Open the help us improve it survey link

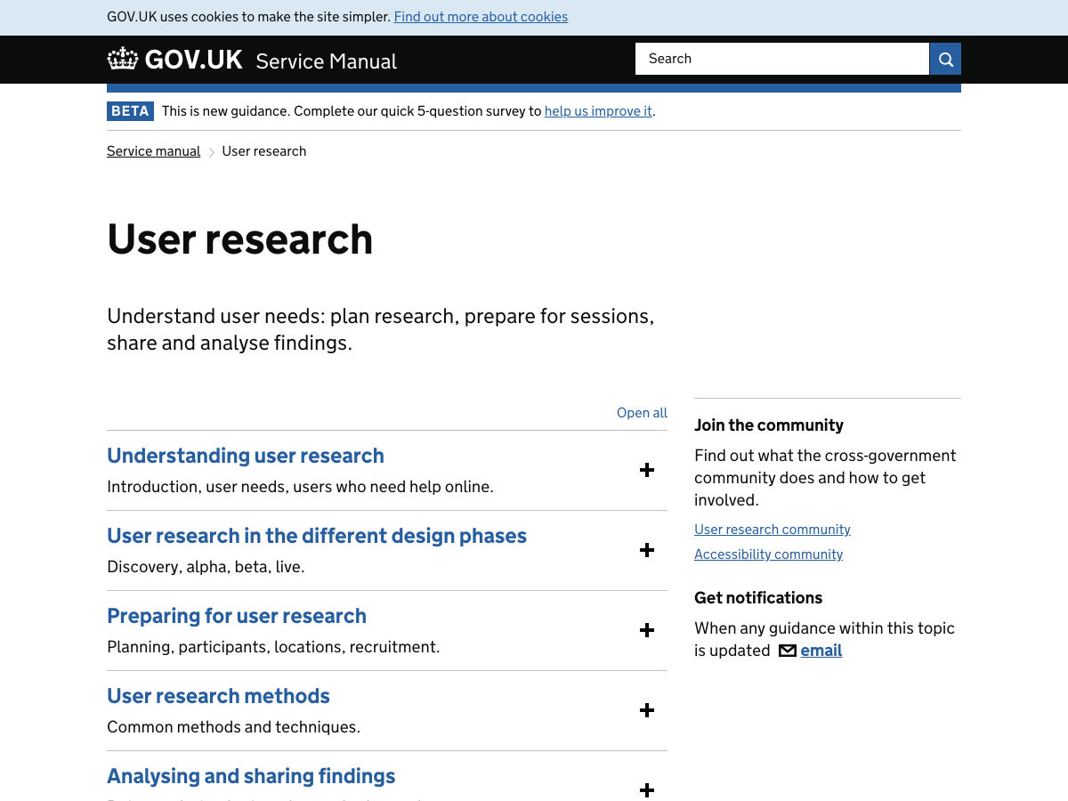[598, 111]
